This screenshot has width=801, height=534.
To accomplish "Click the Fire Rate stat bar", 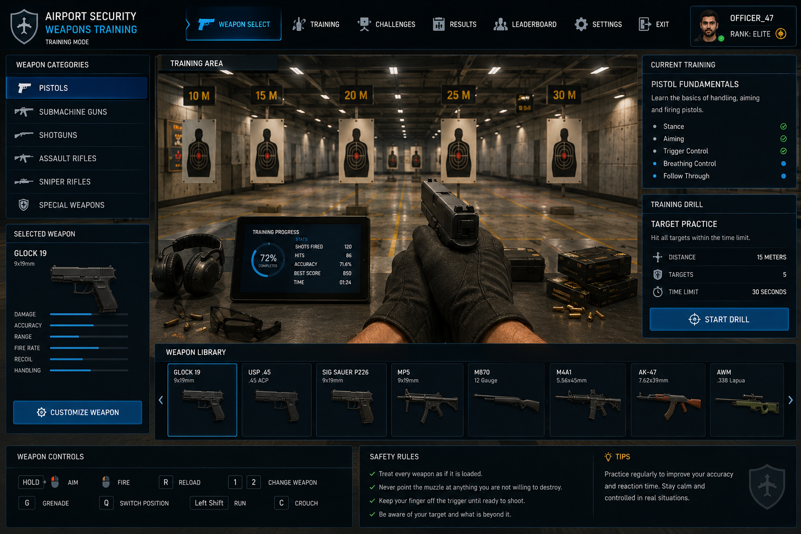I will (89, 348).
